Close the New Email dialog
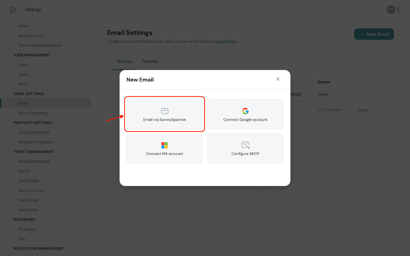The height and width of the screenshot is (256, 410). 278,79
